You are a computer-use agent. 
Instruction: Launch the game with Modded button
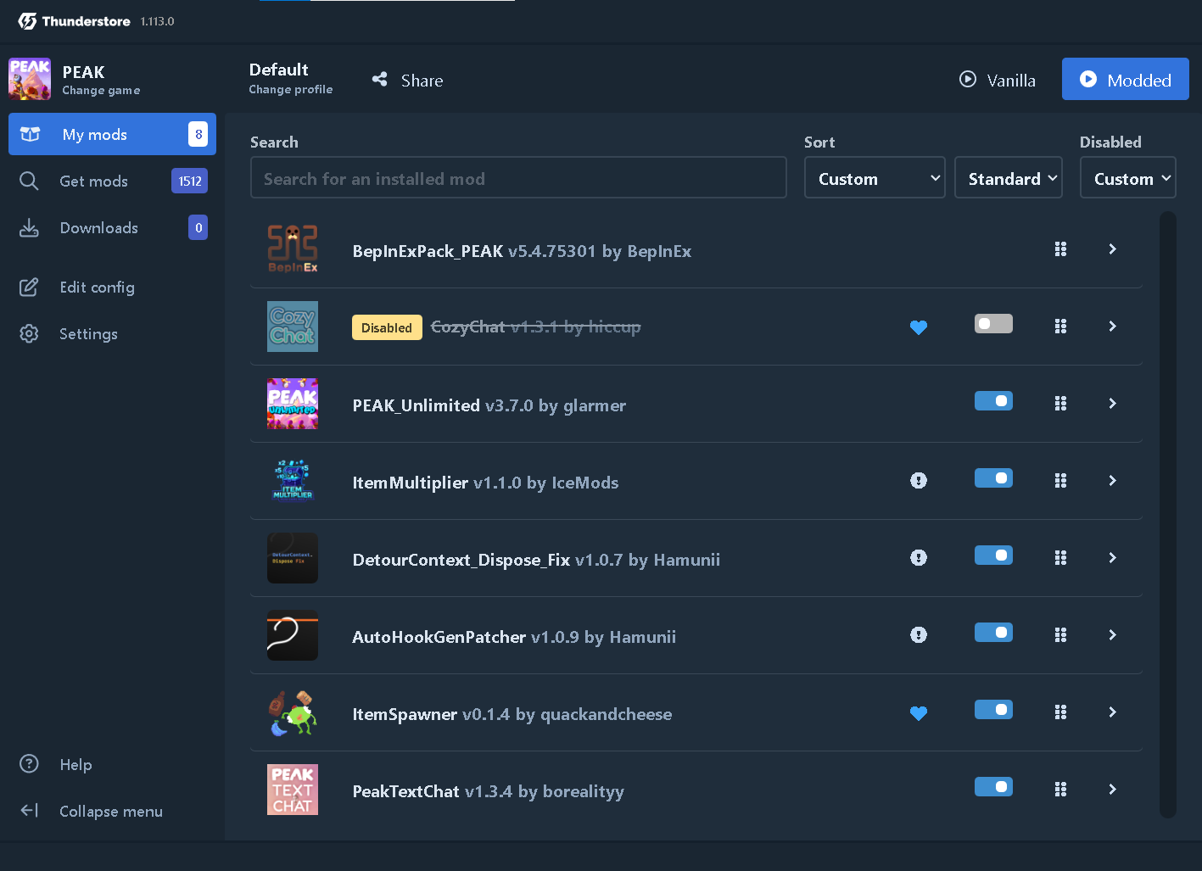click(x=1126, y=80)
